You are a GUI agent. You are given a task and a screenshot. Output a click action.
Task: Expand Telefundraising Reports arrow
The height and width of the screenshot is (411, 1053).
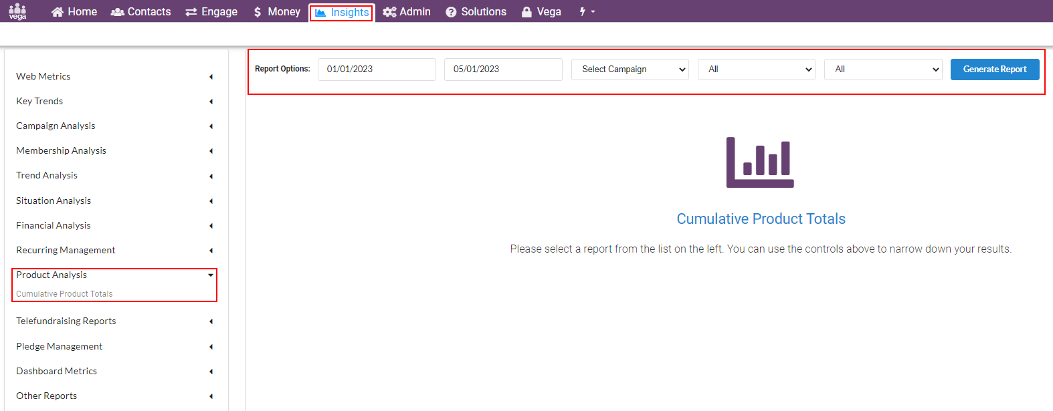[211, 321]
